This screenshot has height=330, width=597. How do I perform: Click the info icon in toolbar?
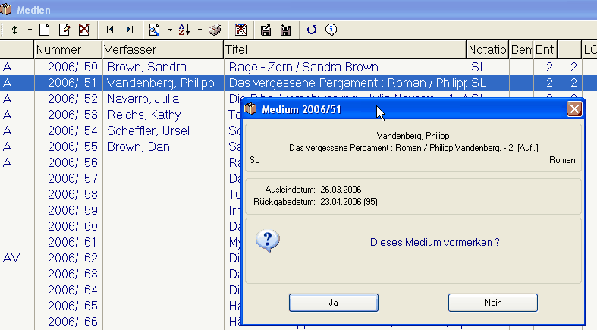coord(331,30)
